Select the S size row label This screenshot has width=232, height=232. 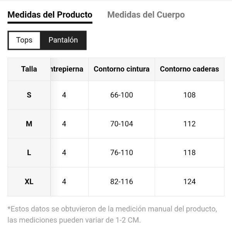click(29, 95)
